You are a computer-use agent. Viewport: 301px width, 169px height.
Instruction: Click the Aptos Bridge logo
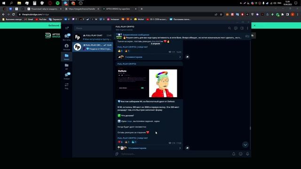(x=53, y=36)
